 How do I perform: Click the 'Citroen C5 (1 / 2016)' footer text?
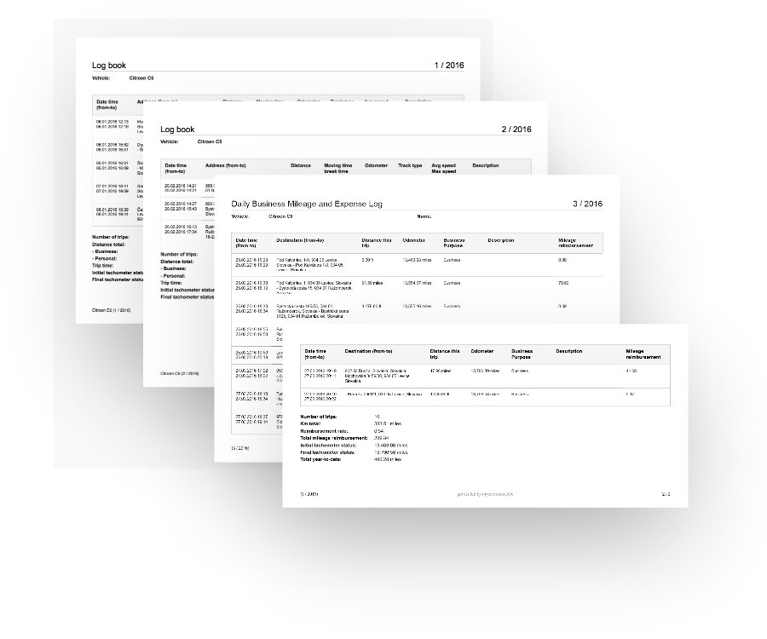112,310
